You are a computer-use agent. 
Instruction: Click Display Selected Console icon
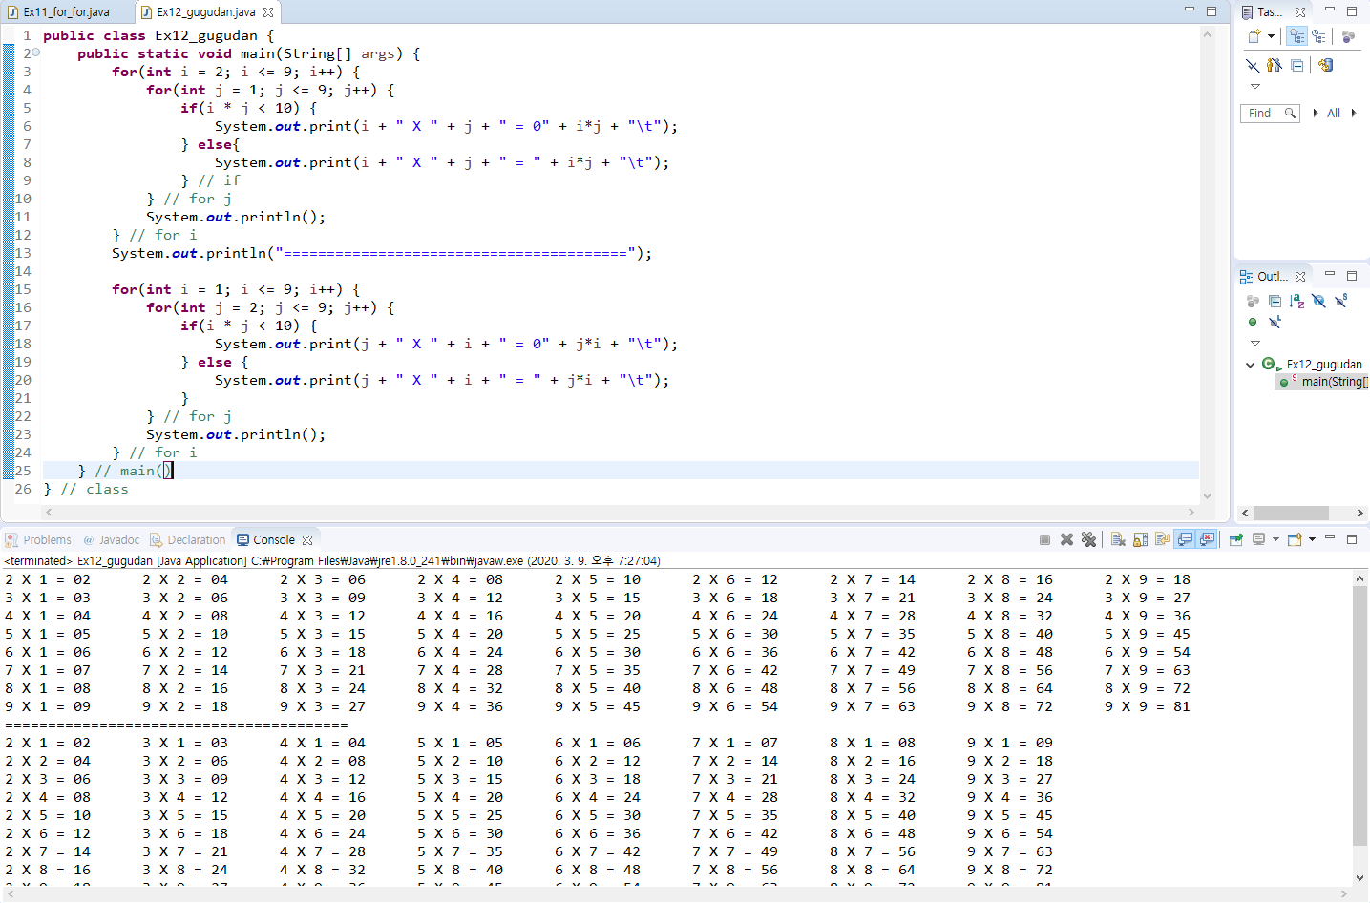click(1258, 540)
